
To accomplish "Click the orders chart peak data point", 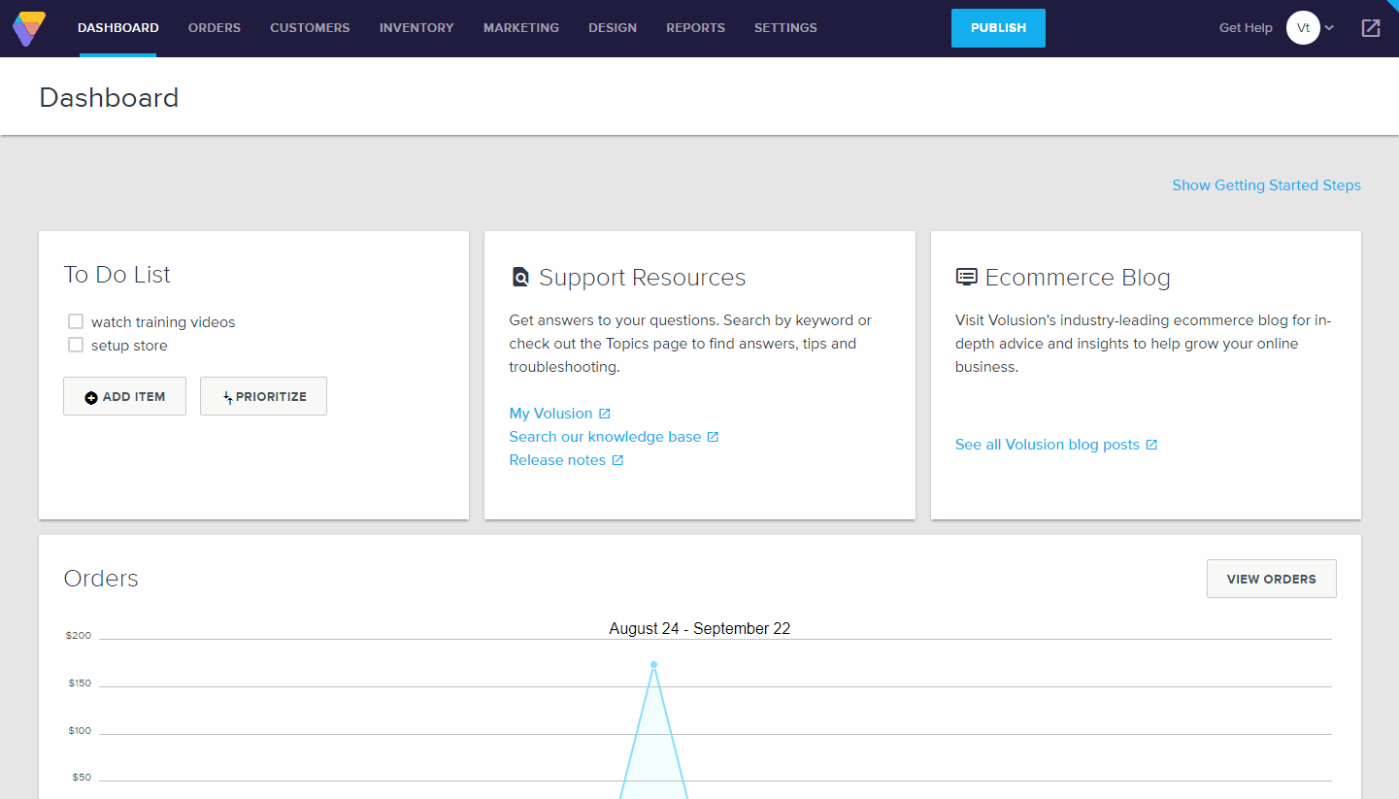I will coord(653,664).
